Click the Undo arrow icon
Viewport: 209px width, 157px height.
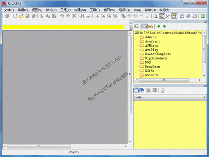coord(62,16)
